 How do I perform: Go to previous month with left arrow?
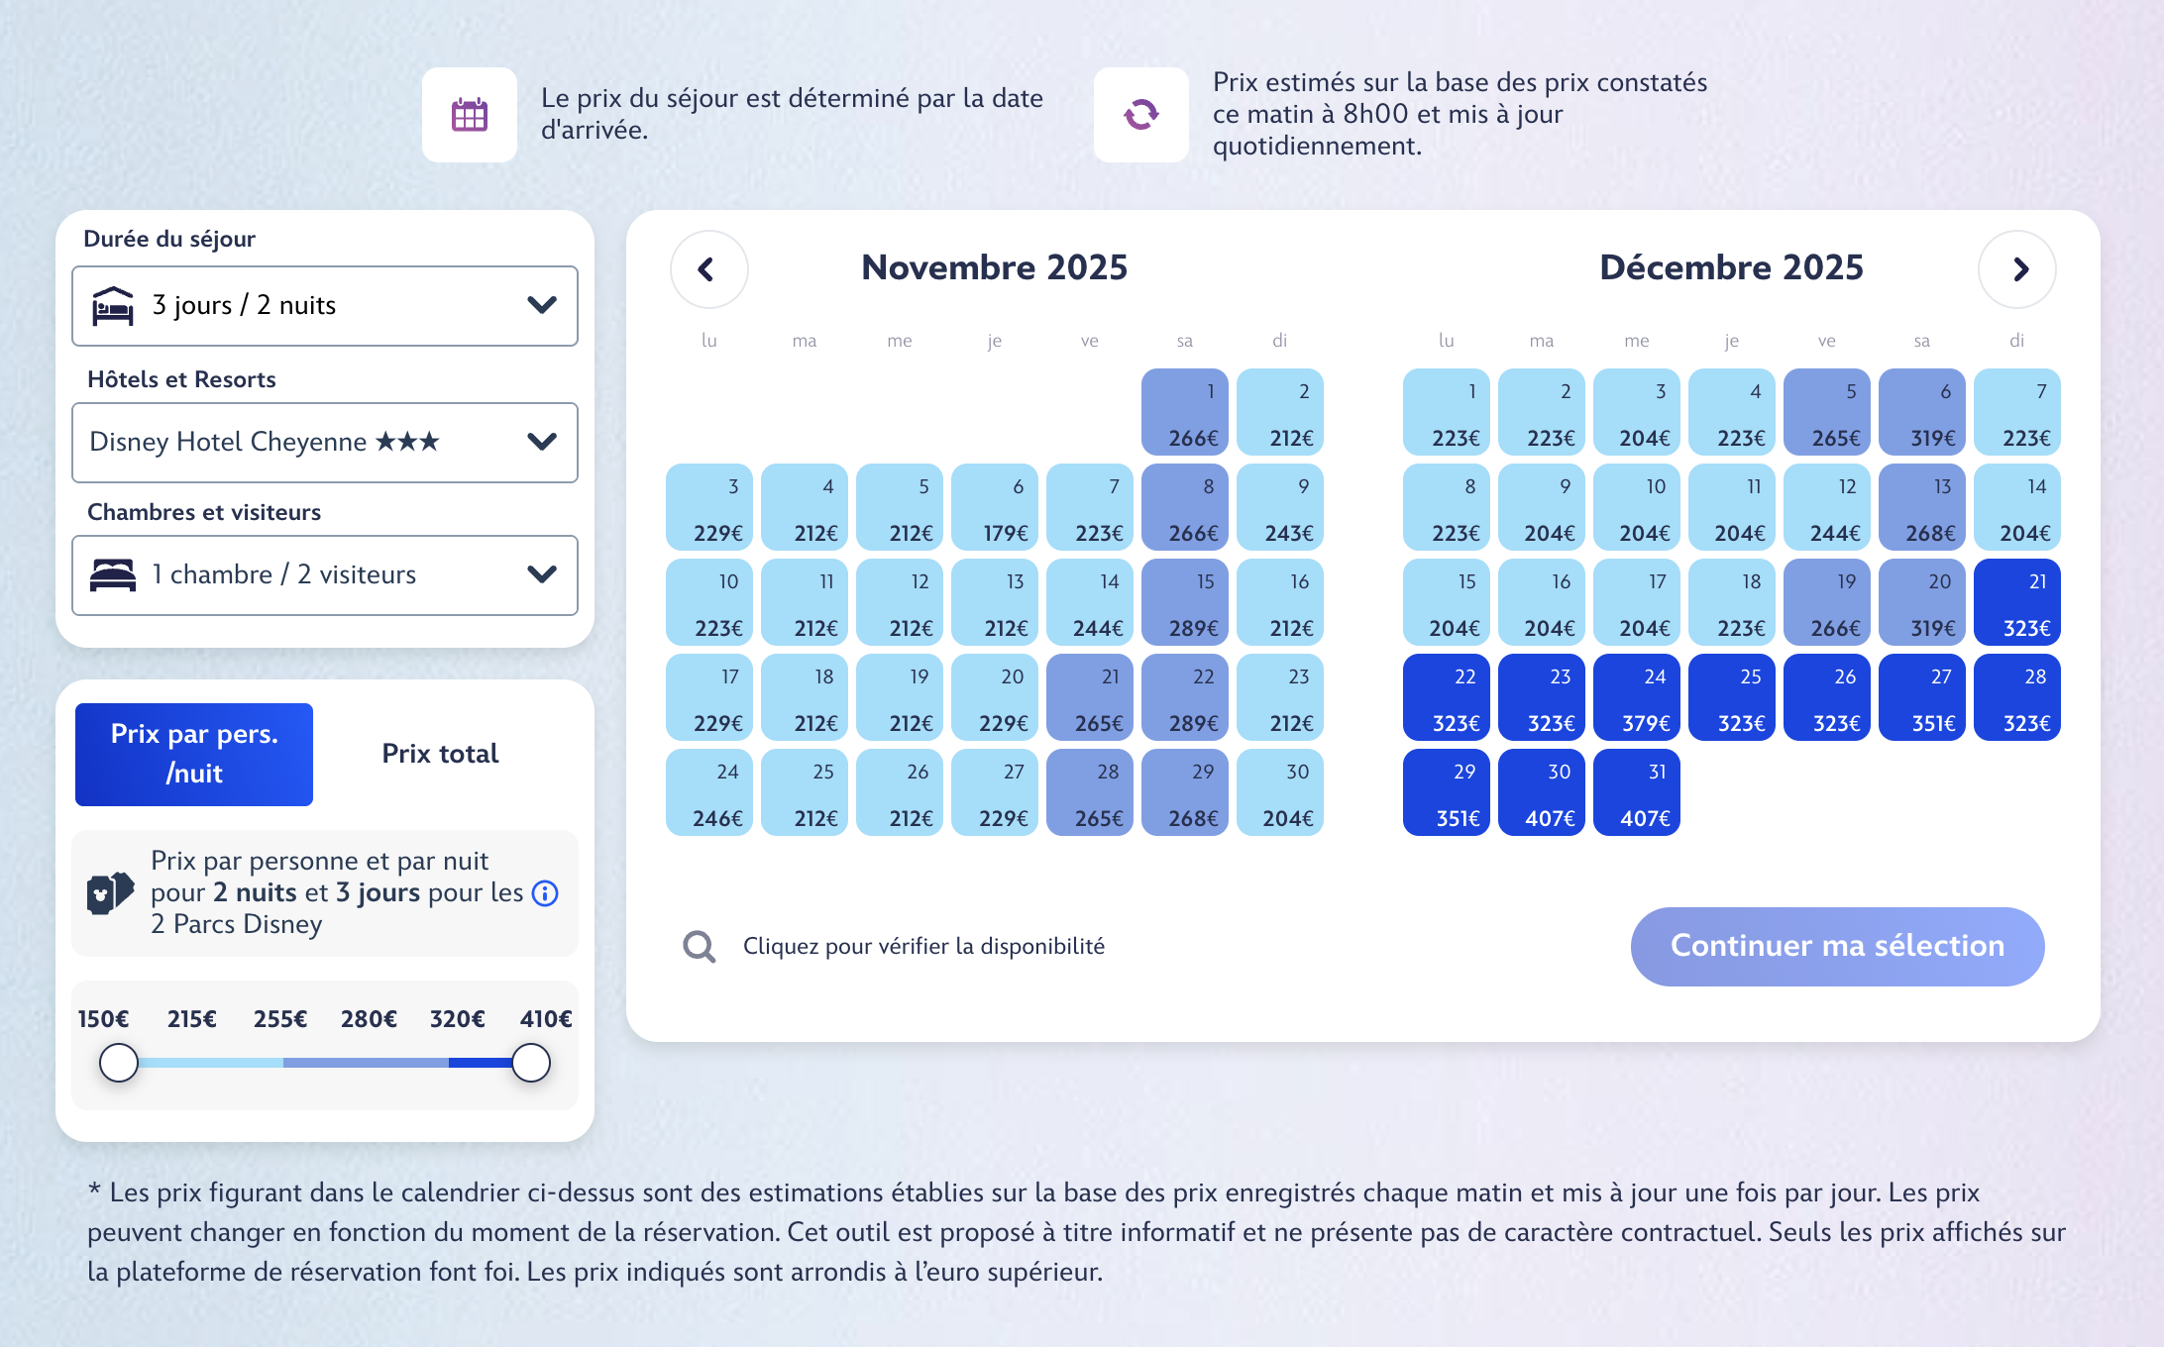(708, 269)
